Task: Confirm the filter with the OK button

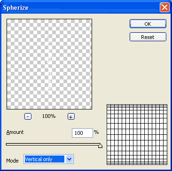Action: click(148, 24)
